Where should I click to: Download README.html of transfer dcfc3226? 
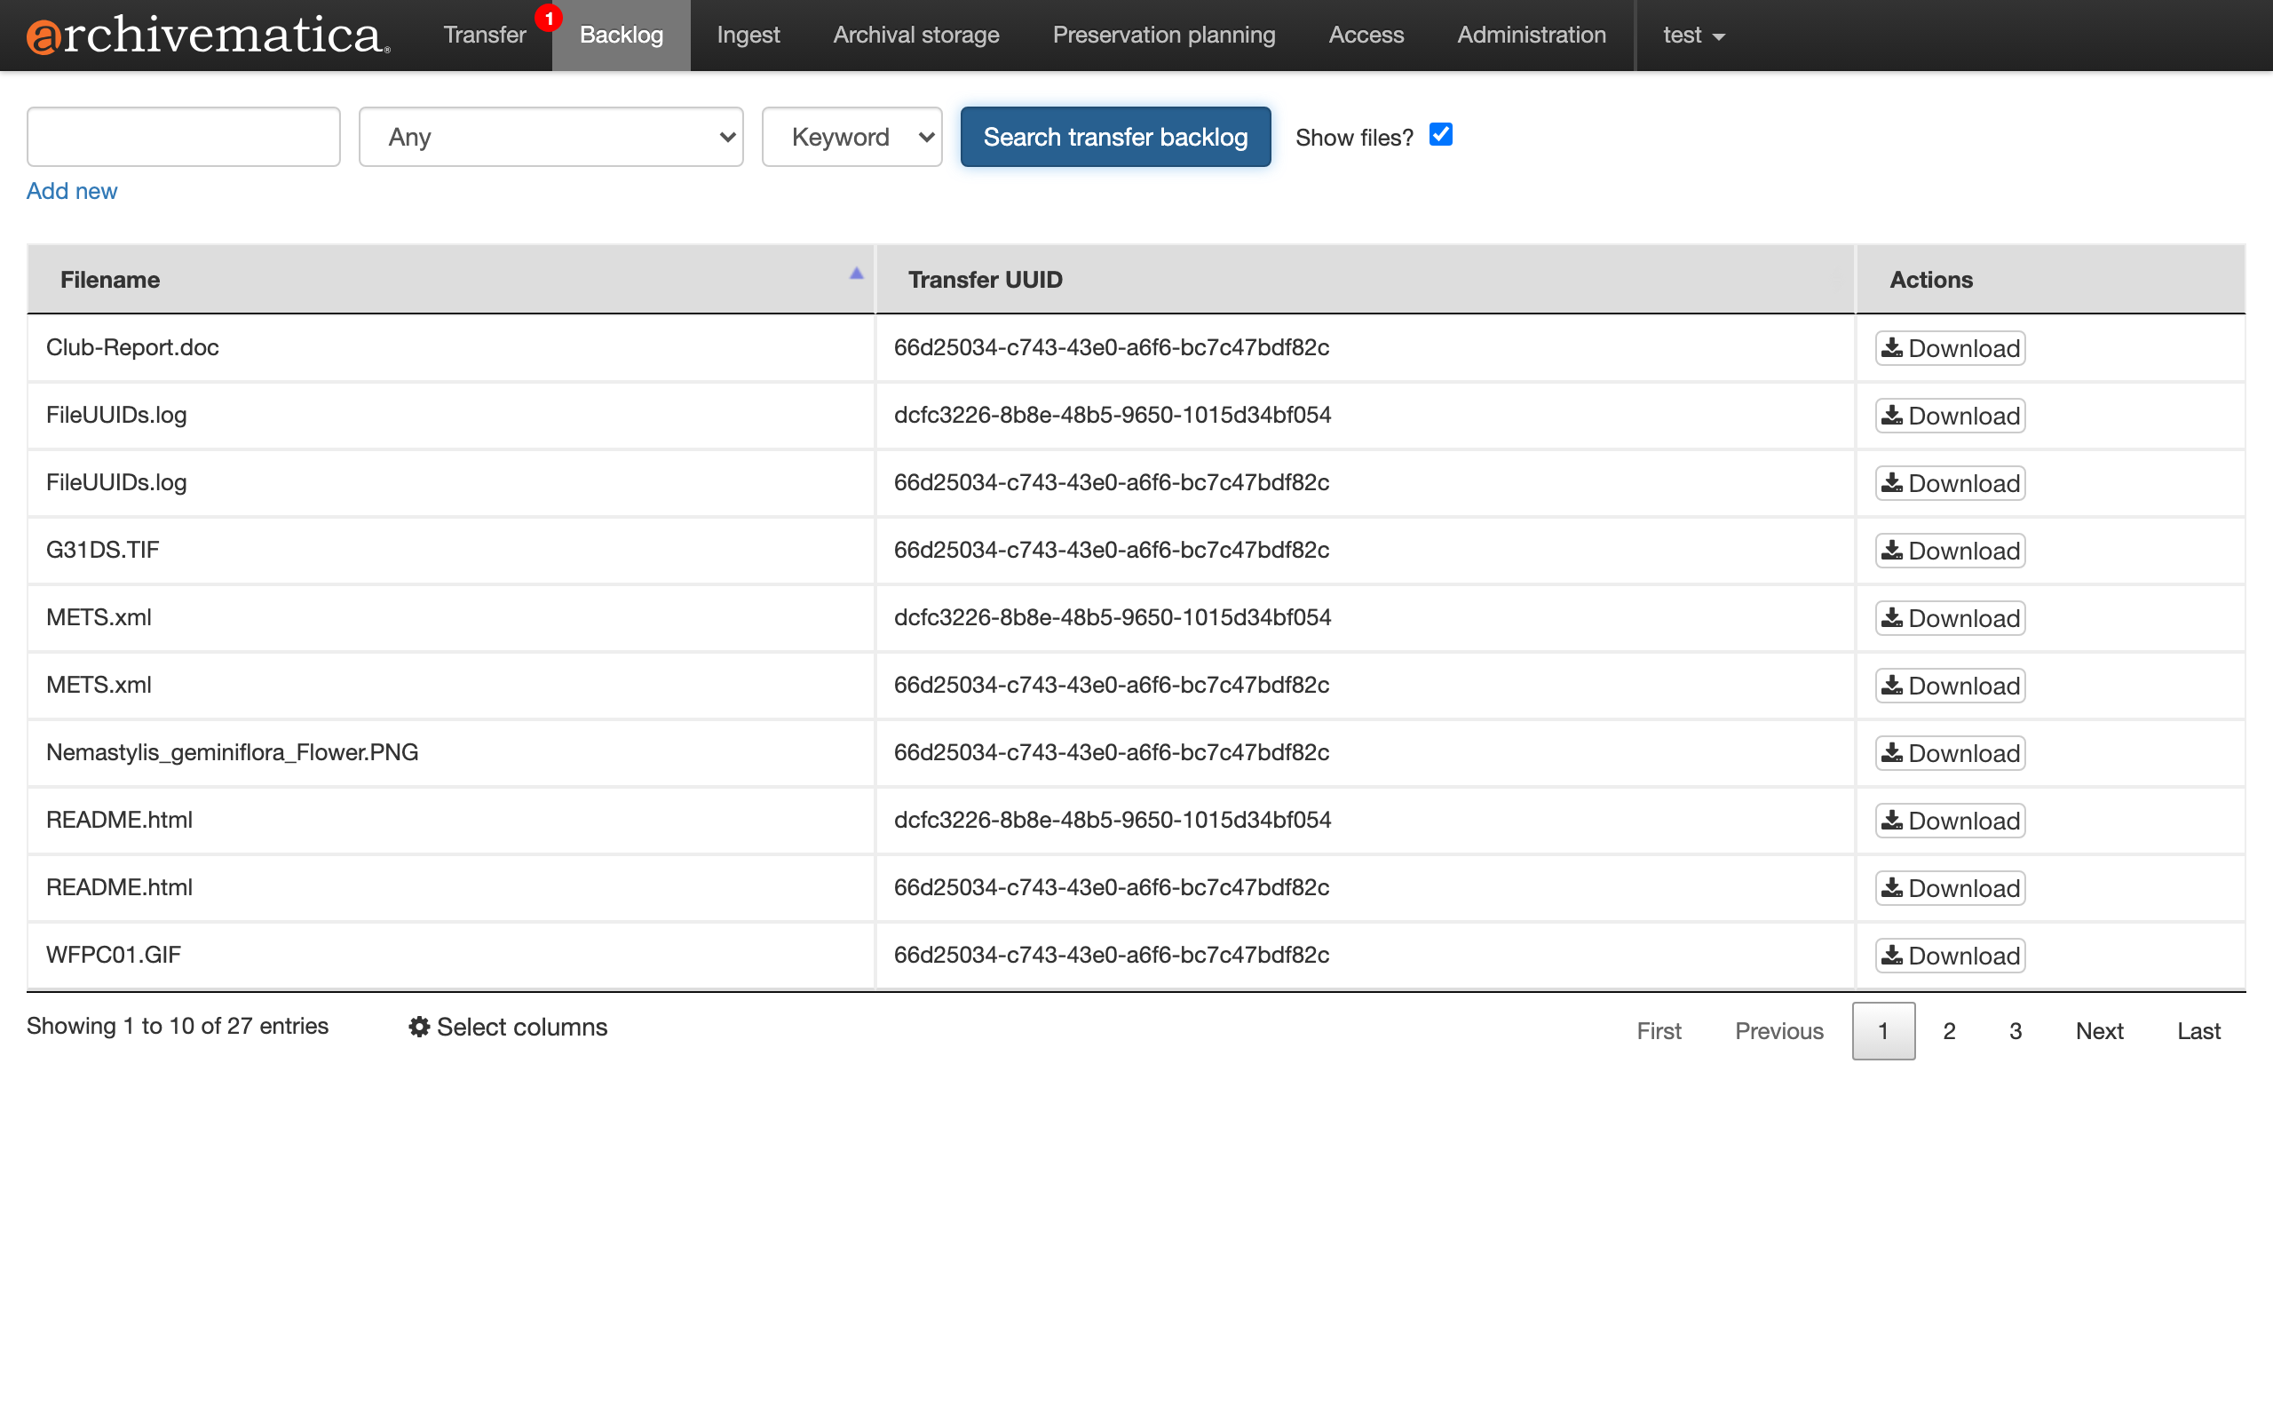coord(1950,821)
